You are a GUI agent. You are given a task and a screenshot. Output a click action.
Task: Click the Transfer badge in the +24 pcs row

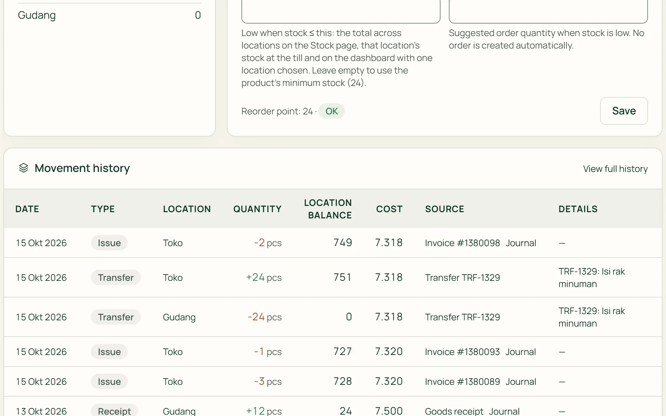pyautogui.click(x=116, y=277)
